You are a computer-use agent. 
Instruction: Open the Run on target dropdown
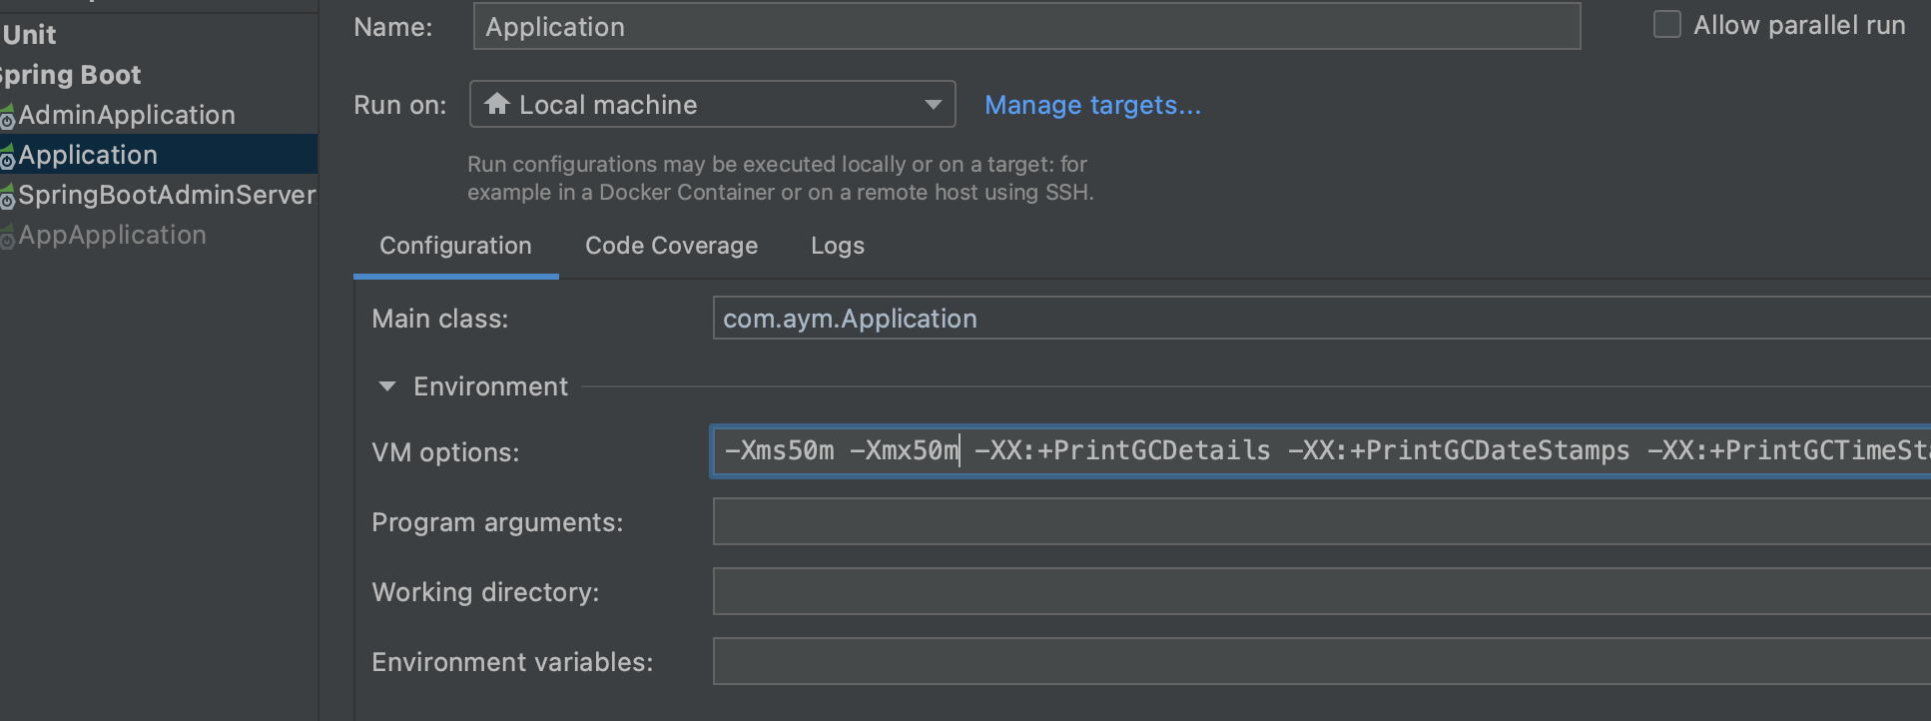[932, 104]
